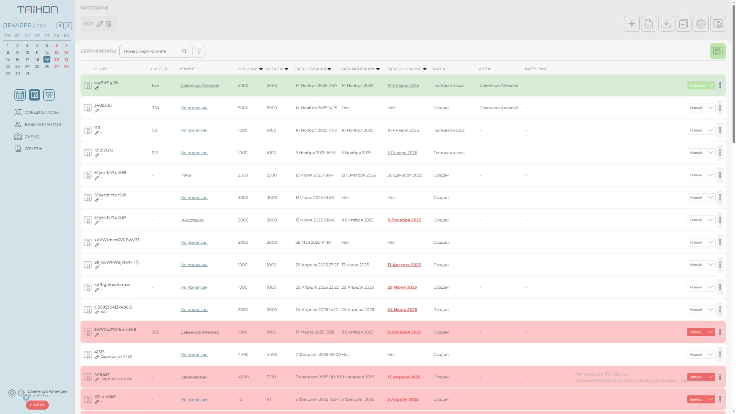Click the download icon in top toolbar
This screenshot has height=414, width=736.
click(666, 24)
